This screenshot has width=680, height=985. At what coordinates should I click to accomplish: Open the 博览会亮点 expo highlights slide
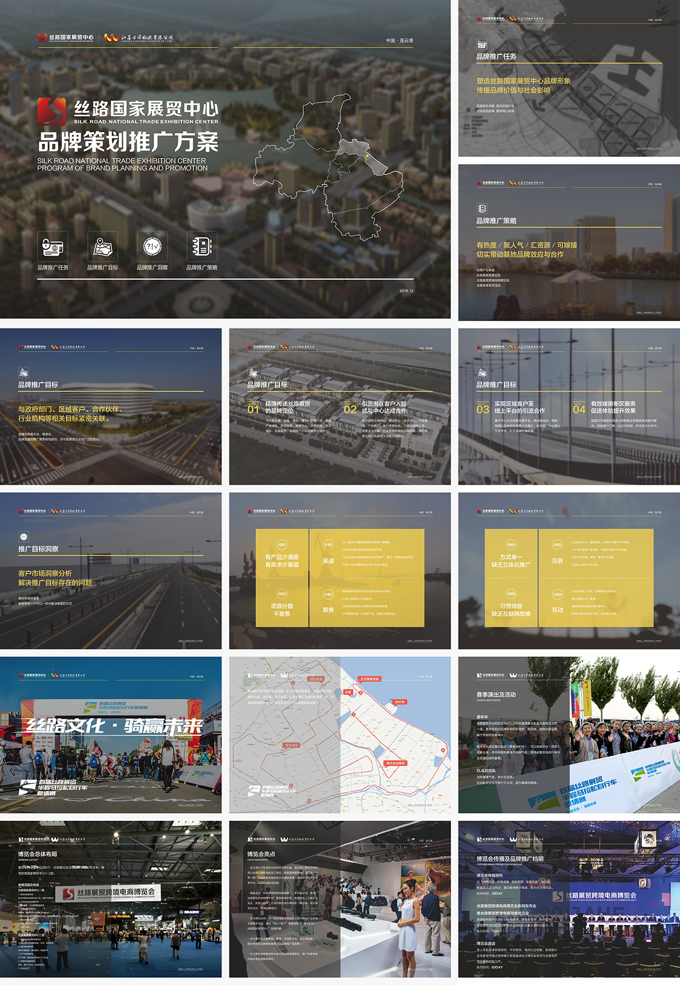(340, 899)
